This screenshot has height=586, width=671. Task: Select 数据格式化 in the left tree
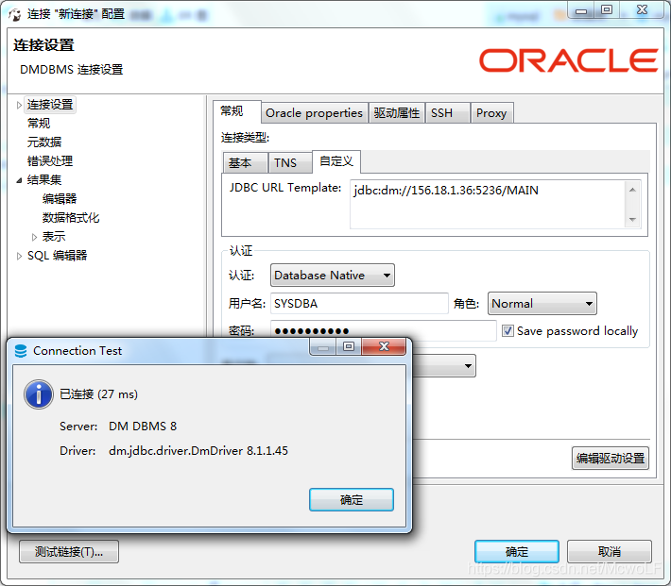click(71, 218)
